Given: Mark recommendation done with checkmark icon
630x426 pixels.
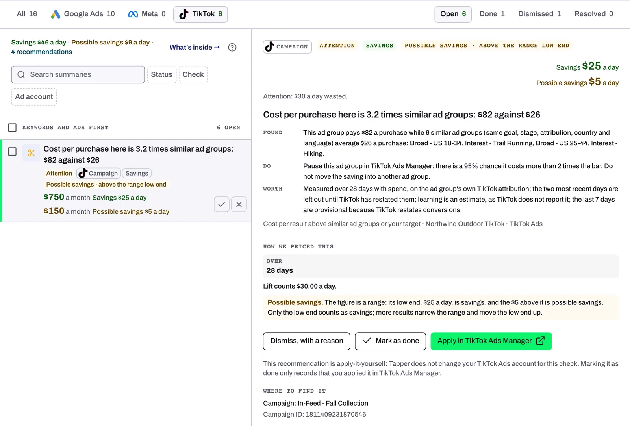Looking at the screenshot, I should [x=222, y=204].
